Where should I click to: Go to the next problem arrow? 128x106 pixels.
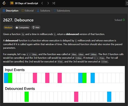[x=48, y=3]
